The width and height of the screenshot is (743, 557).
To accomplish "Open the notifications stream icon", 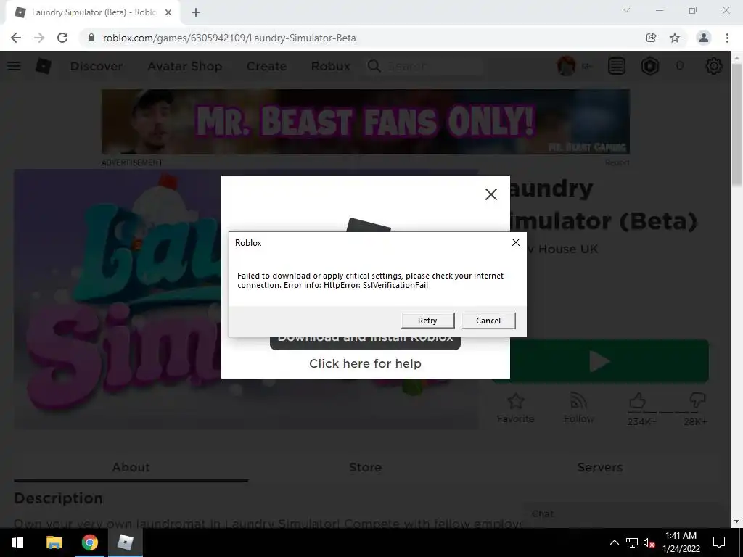I will tap(617, 66).
